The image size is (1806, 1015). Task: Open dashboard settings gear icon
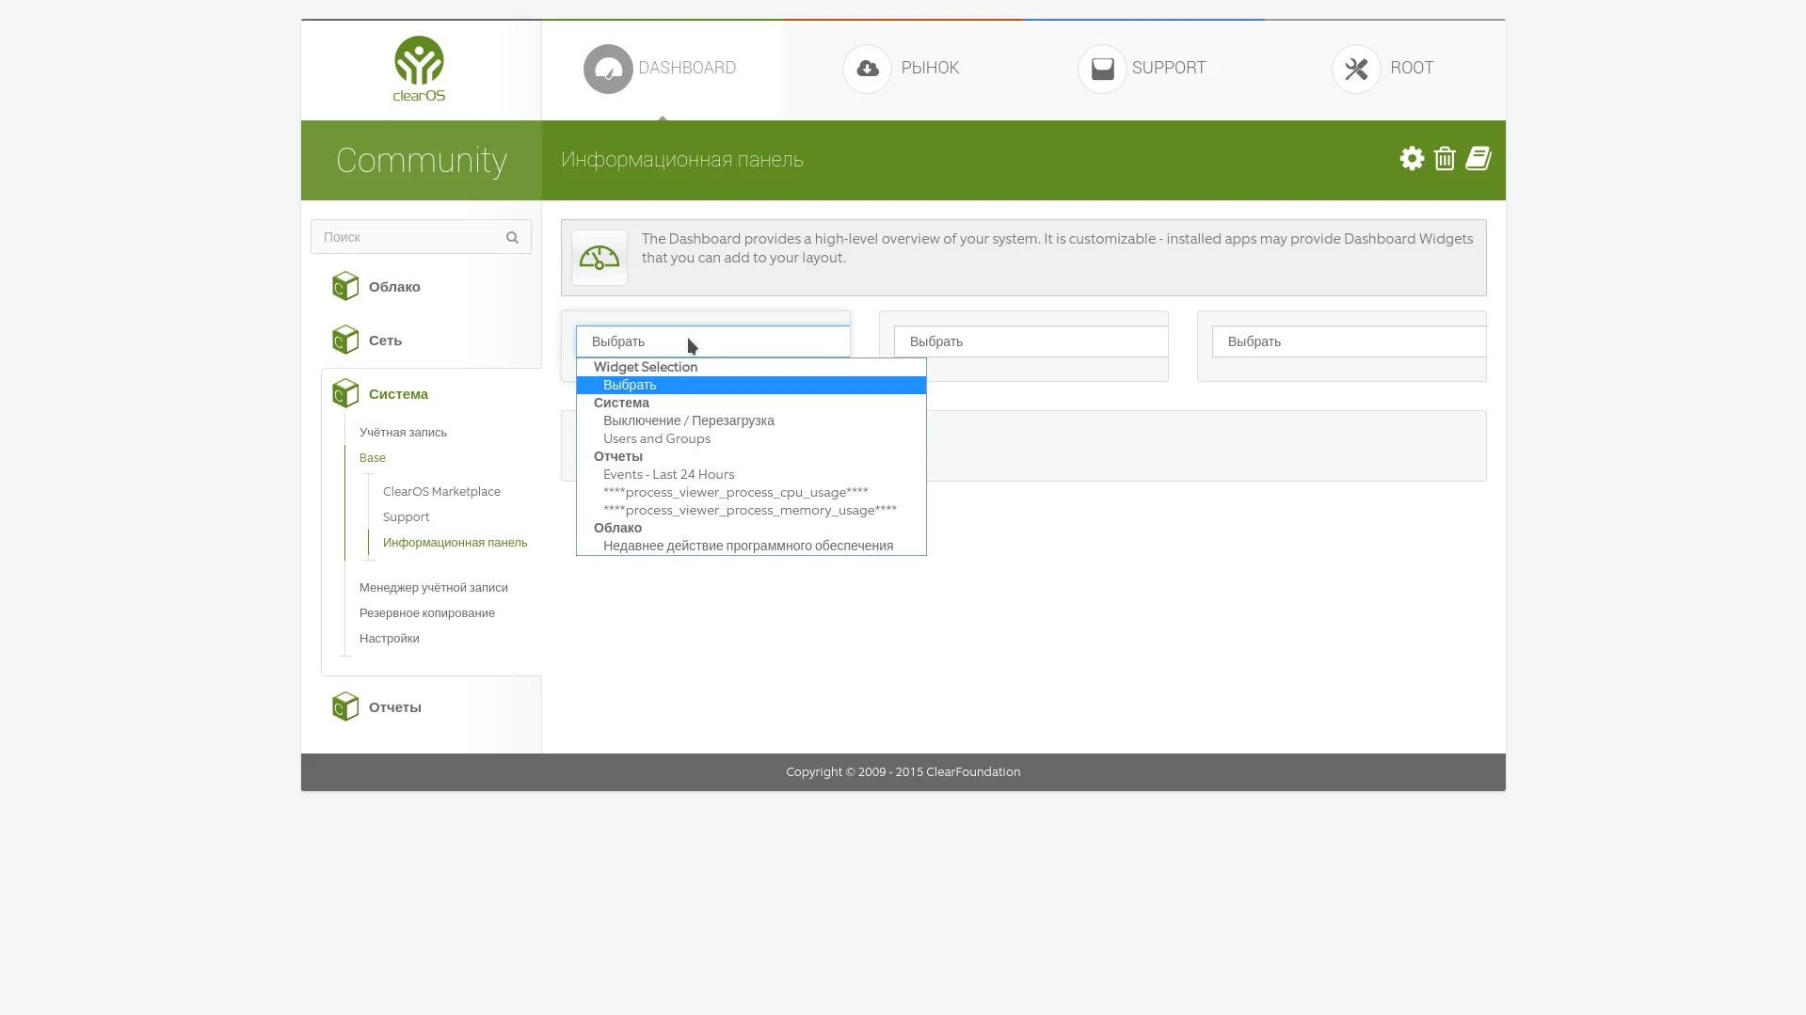tap(1412, 158)
